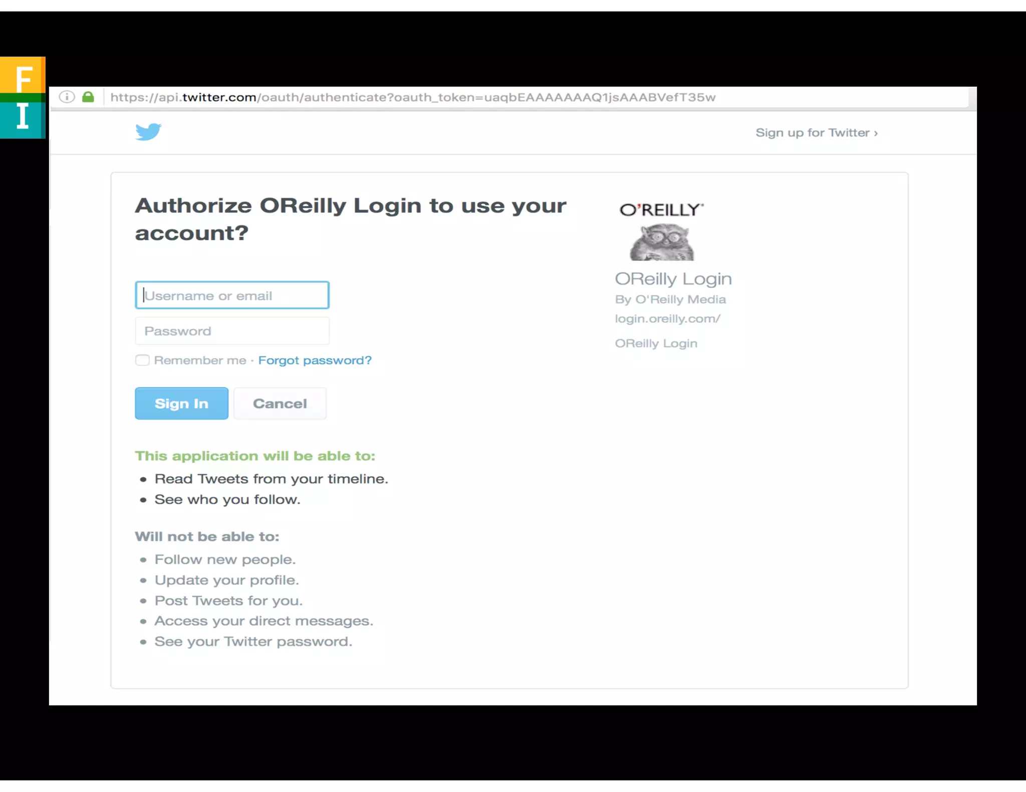
Task: Click the By O'Reilly Media text
Action: point(670,299)
